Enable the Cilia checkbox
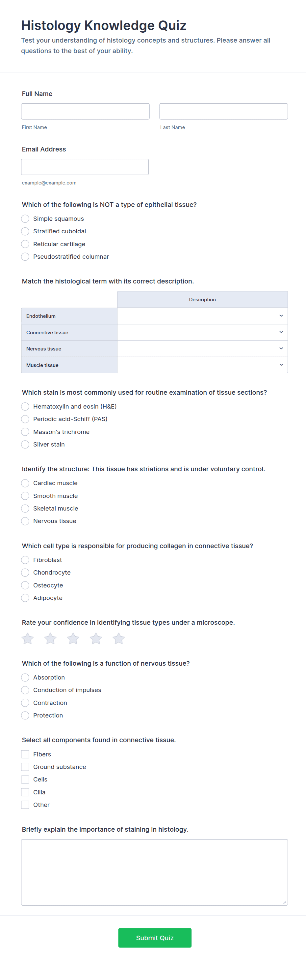Screen dimensions: 306x964 [x=25, y=792]
